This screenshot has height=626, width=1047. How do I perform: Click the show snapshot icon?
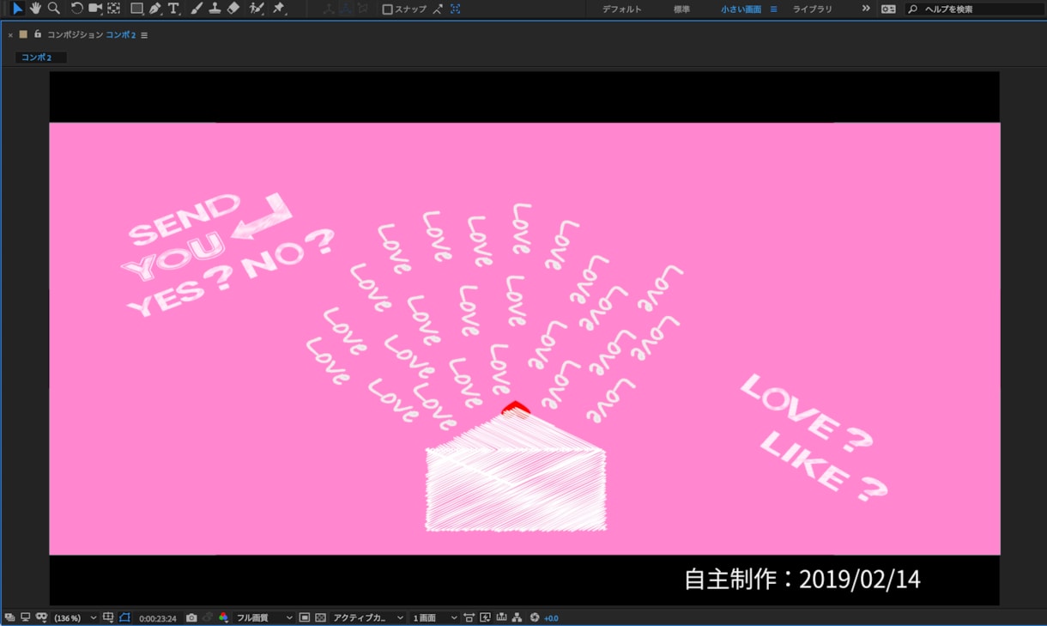[x=208, y=617]
